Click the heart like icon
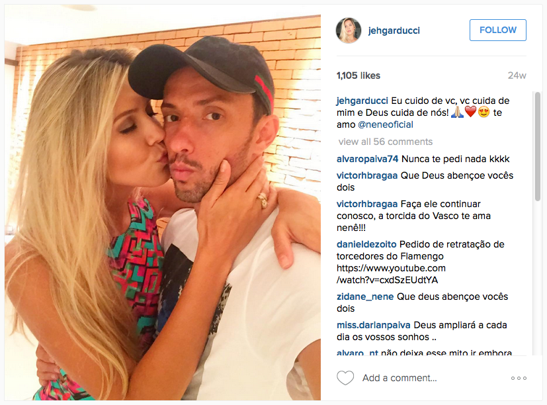The image size is (547, 405). coord(345,378)
